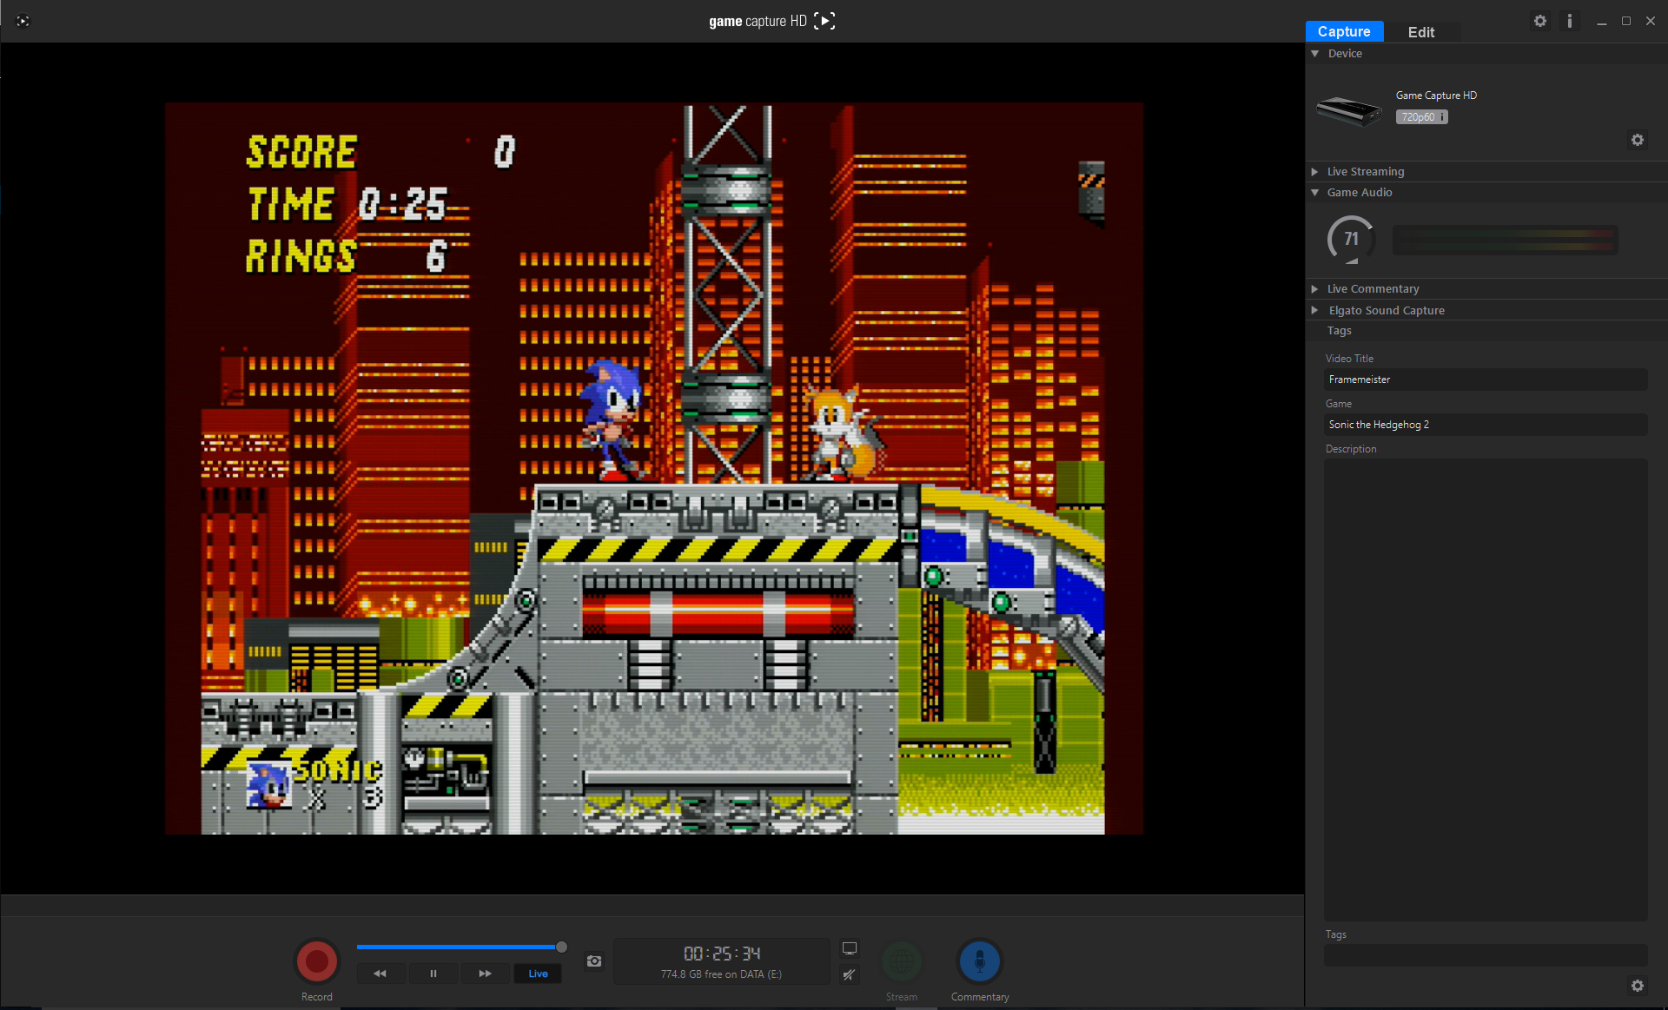
Task: Click the 00:25:34 recording time display
Action: [x=721, y=954]
